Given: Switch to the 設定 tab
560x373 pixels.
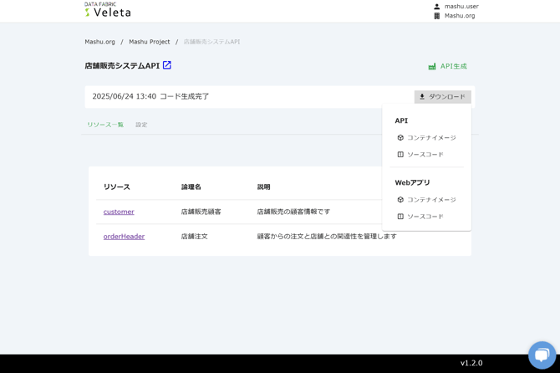Looking at the screenshot, I should [x=141, y=125].
